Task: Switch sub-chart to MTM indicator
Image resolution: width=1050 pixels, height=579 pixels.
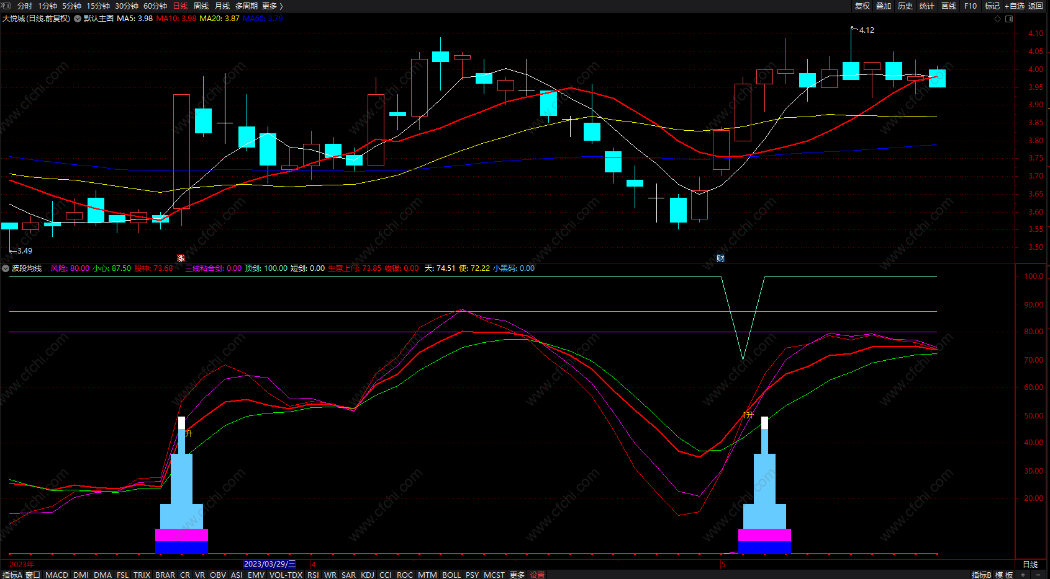Action: pyautogui.click(x=427, y=575)
